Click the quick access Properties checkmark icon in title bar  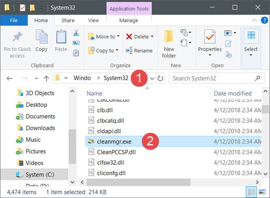click(x=22, y=8)
